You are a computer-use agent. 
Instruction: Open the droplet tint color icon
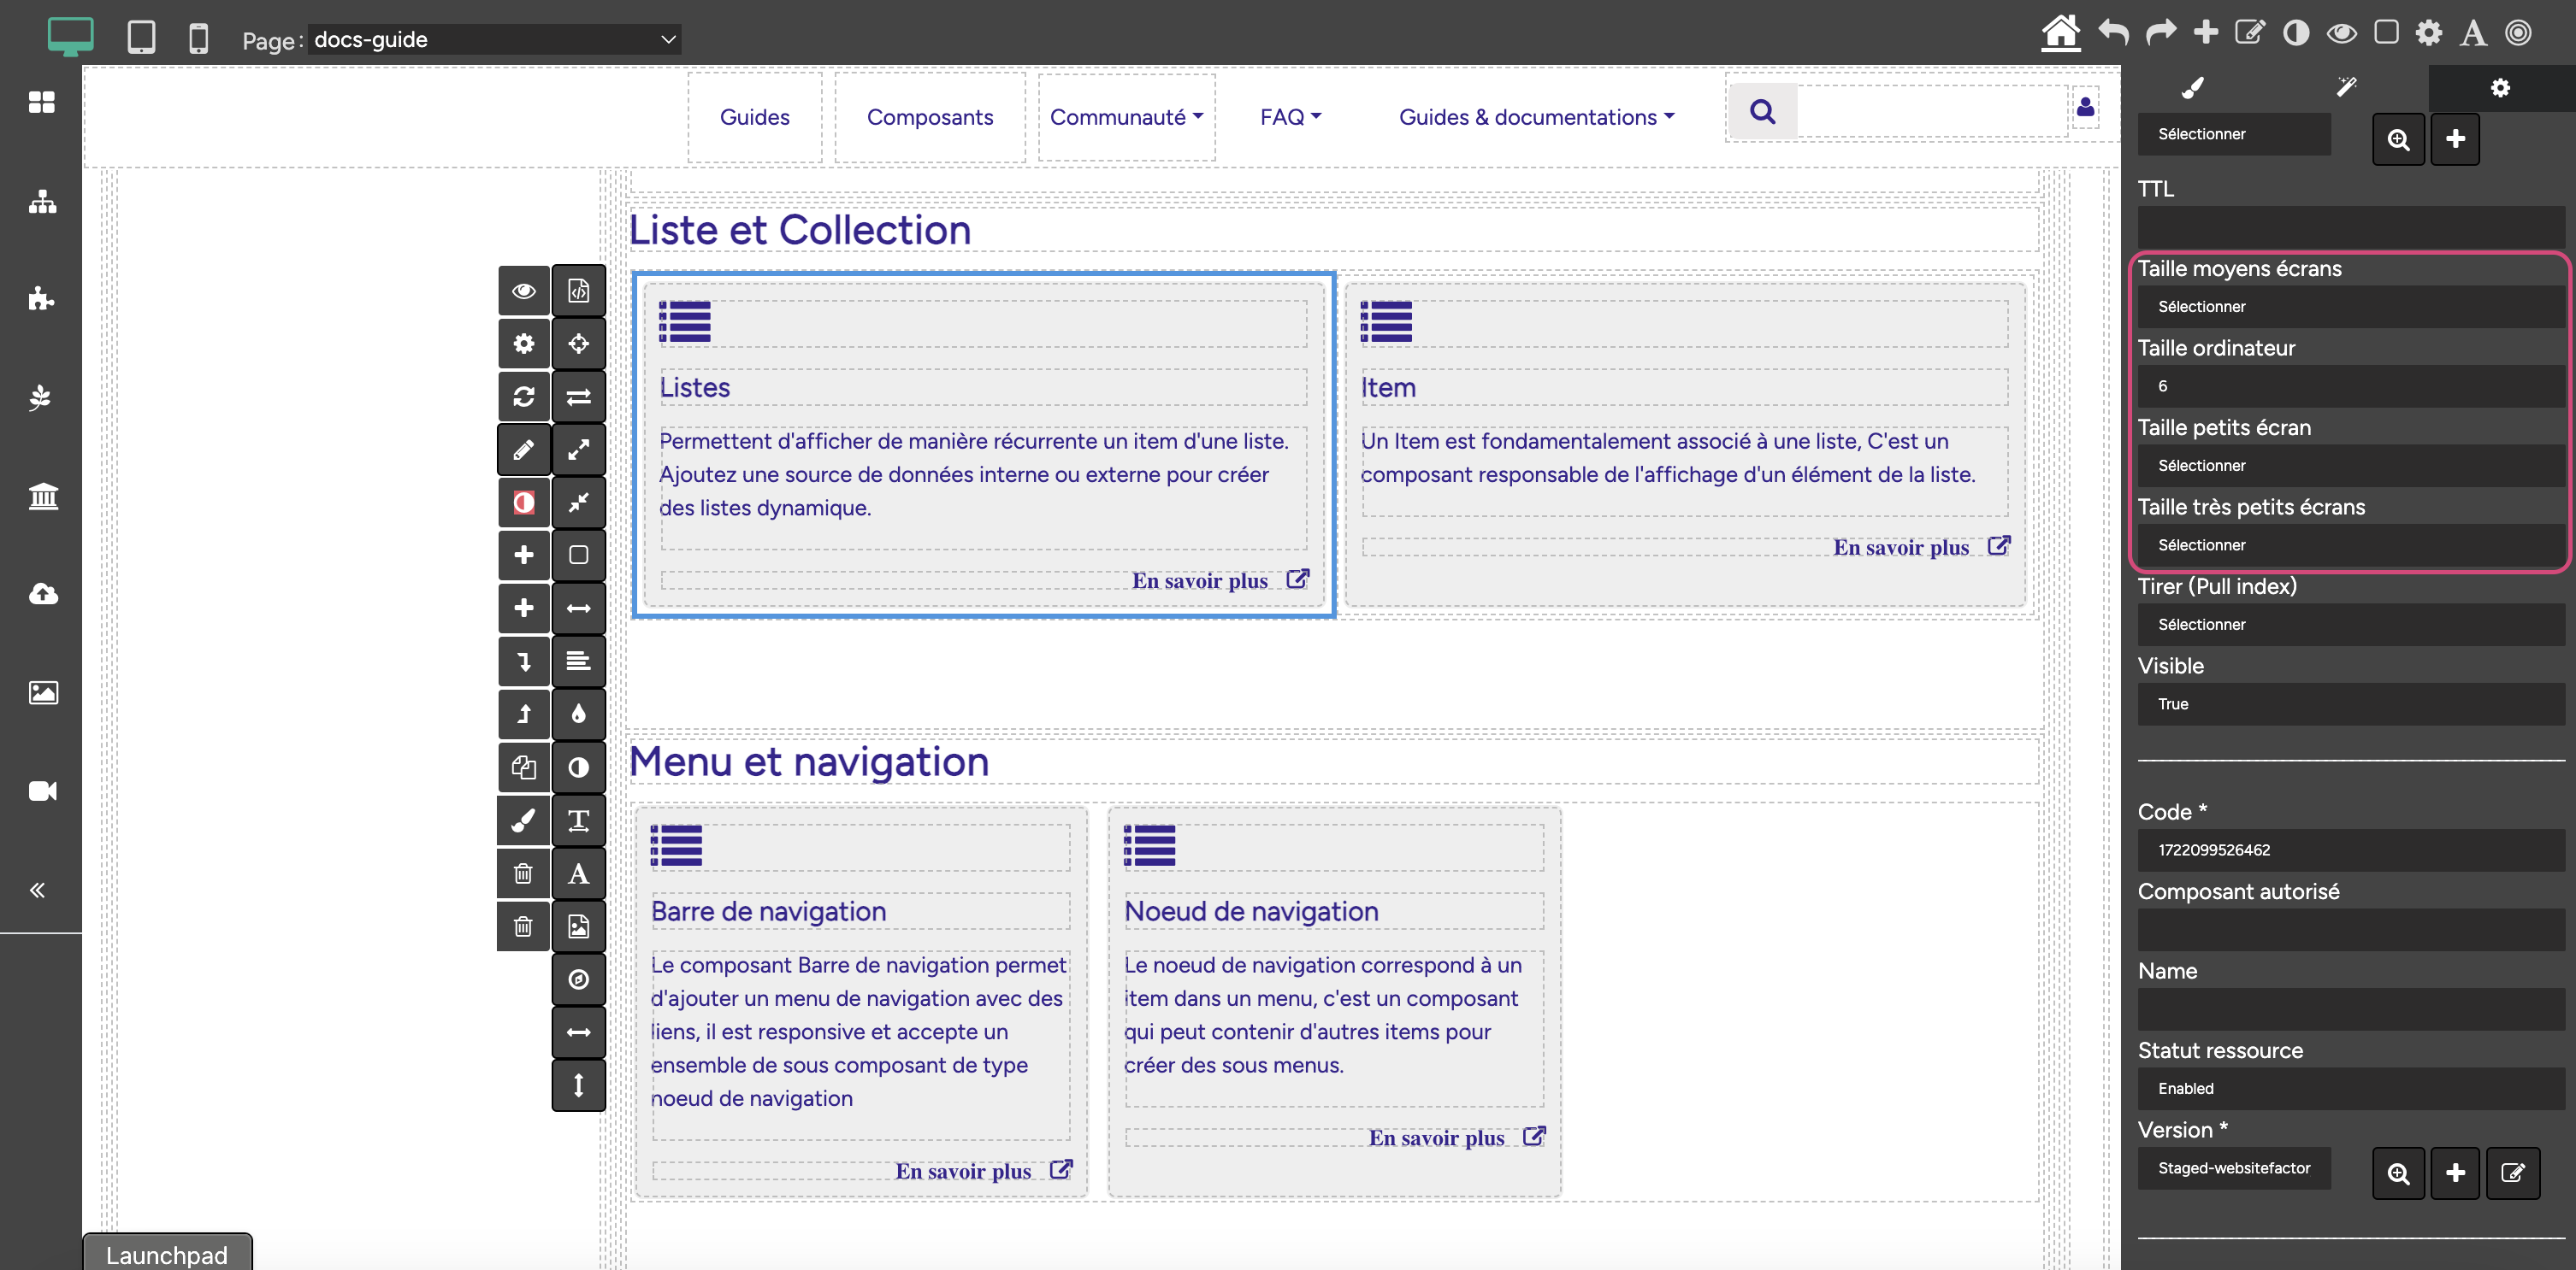[578, 714]
